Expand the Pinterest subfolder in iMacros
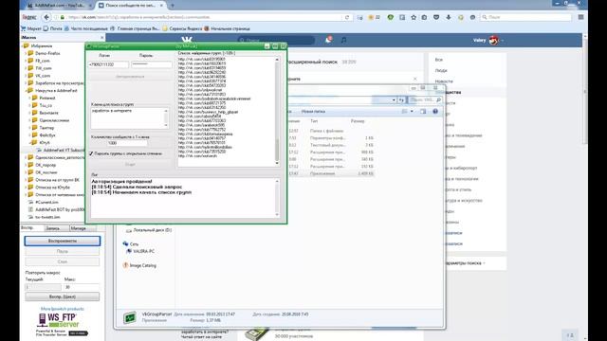 (x=29, y=98)
